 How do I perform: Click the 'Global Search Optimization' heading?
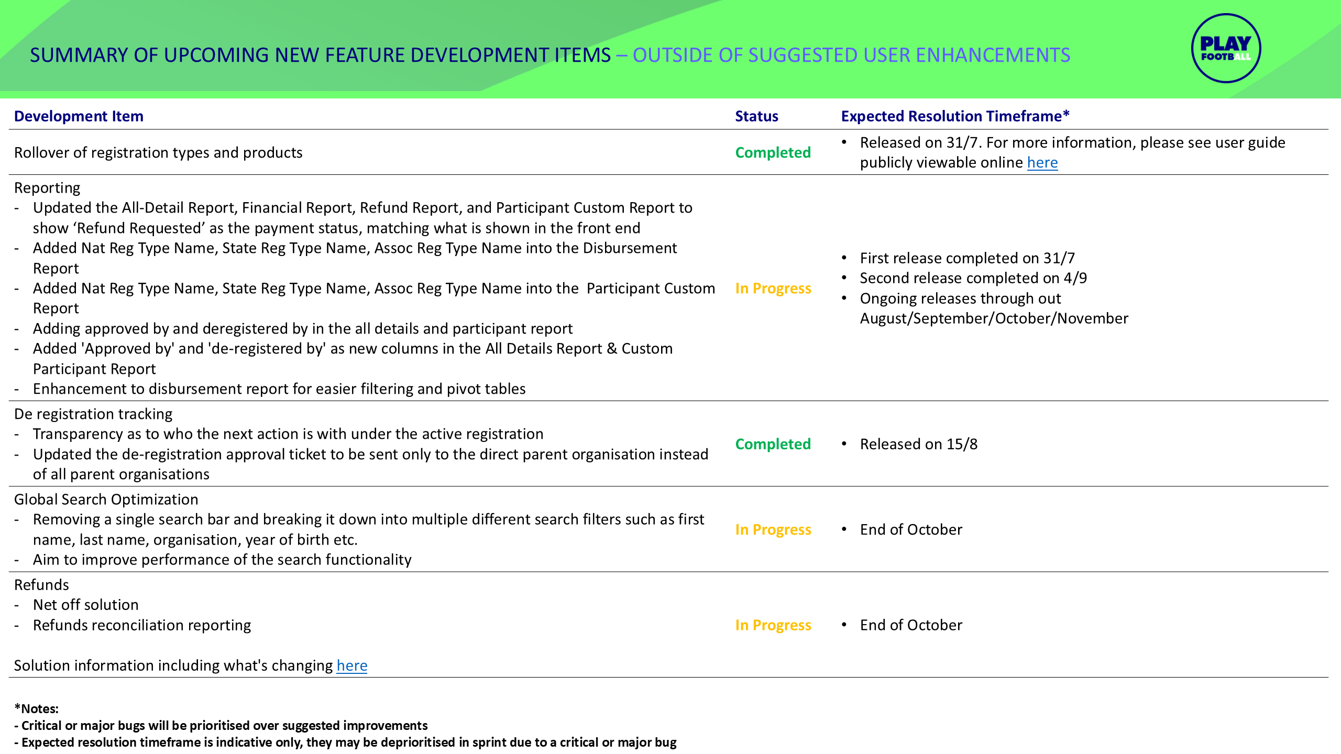click(x=106, y=500)
